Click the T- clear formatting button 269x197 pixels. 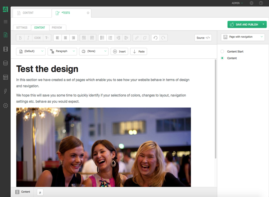47,38
